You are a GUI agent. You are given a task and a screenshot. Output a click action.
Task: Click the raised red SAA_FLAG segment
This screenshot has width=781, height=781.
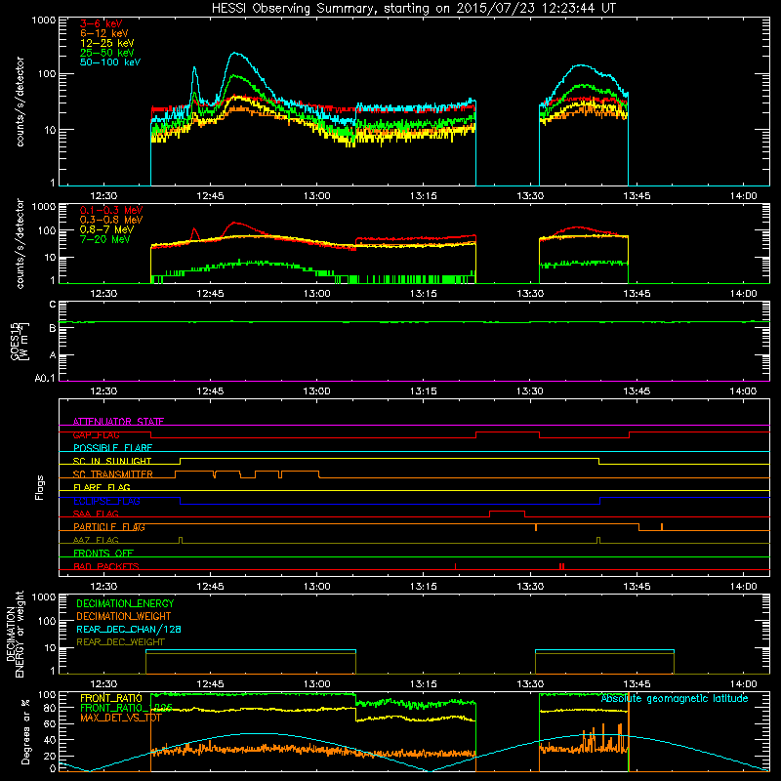[x=507, y=512]
